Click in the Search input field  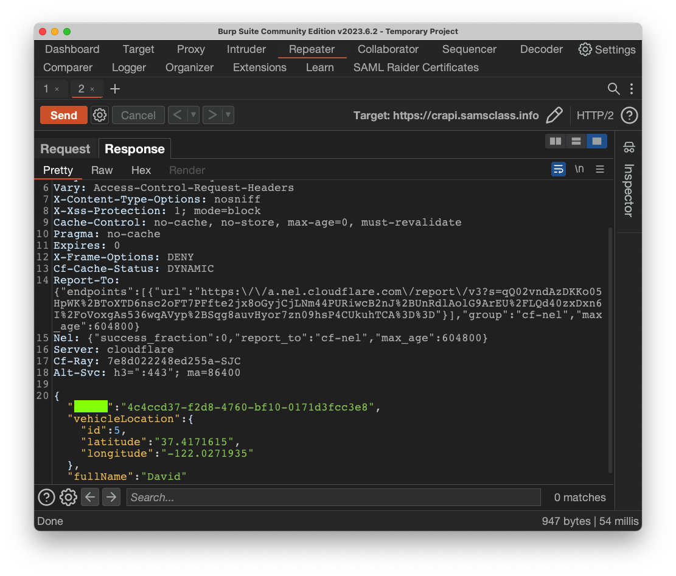pos(333,498)
